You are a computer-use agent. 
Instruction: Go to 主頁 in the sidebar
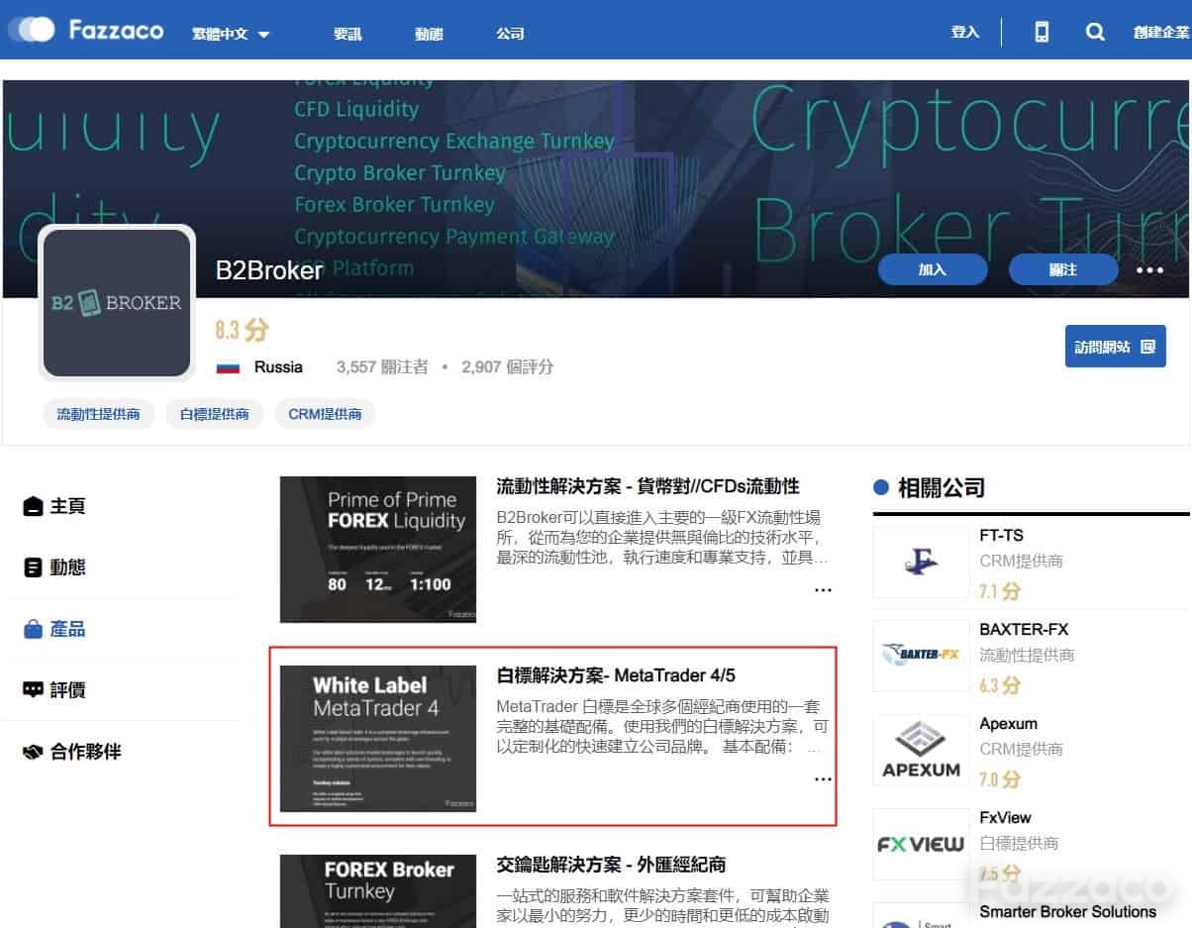pyautogui.click(x=54, y=506)
